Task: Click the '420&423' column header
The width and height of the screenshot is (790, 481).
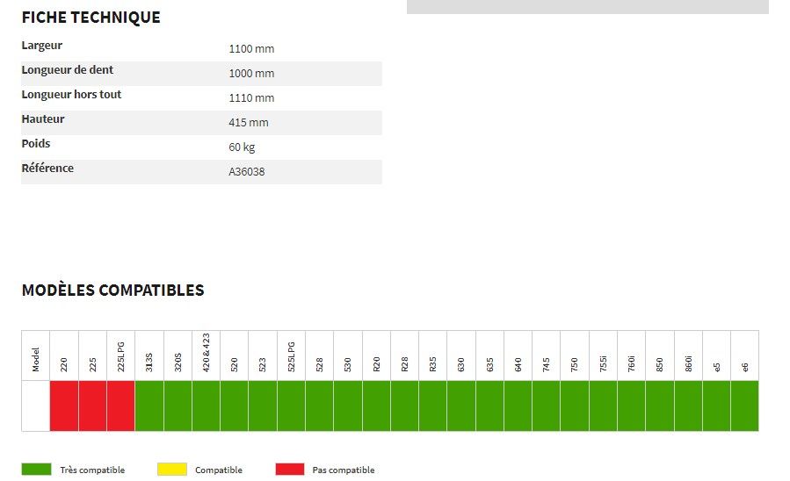Action: pos(206,355)
